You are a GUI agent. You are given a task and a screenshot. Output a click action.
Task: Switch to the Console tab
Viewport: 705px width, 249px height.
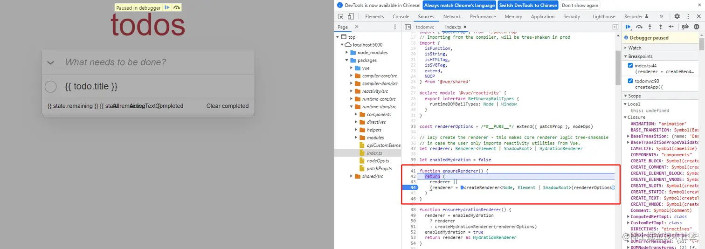[x=401, y=16]
